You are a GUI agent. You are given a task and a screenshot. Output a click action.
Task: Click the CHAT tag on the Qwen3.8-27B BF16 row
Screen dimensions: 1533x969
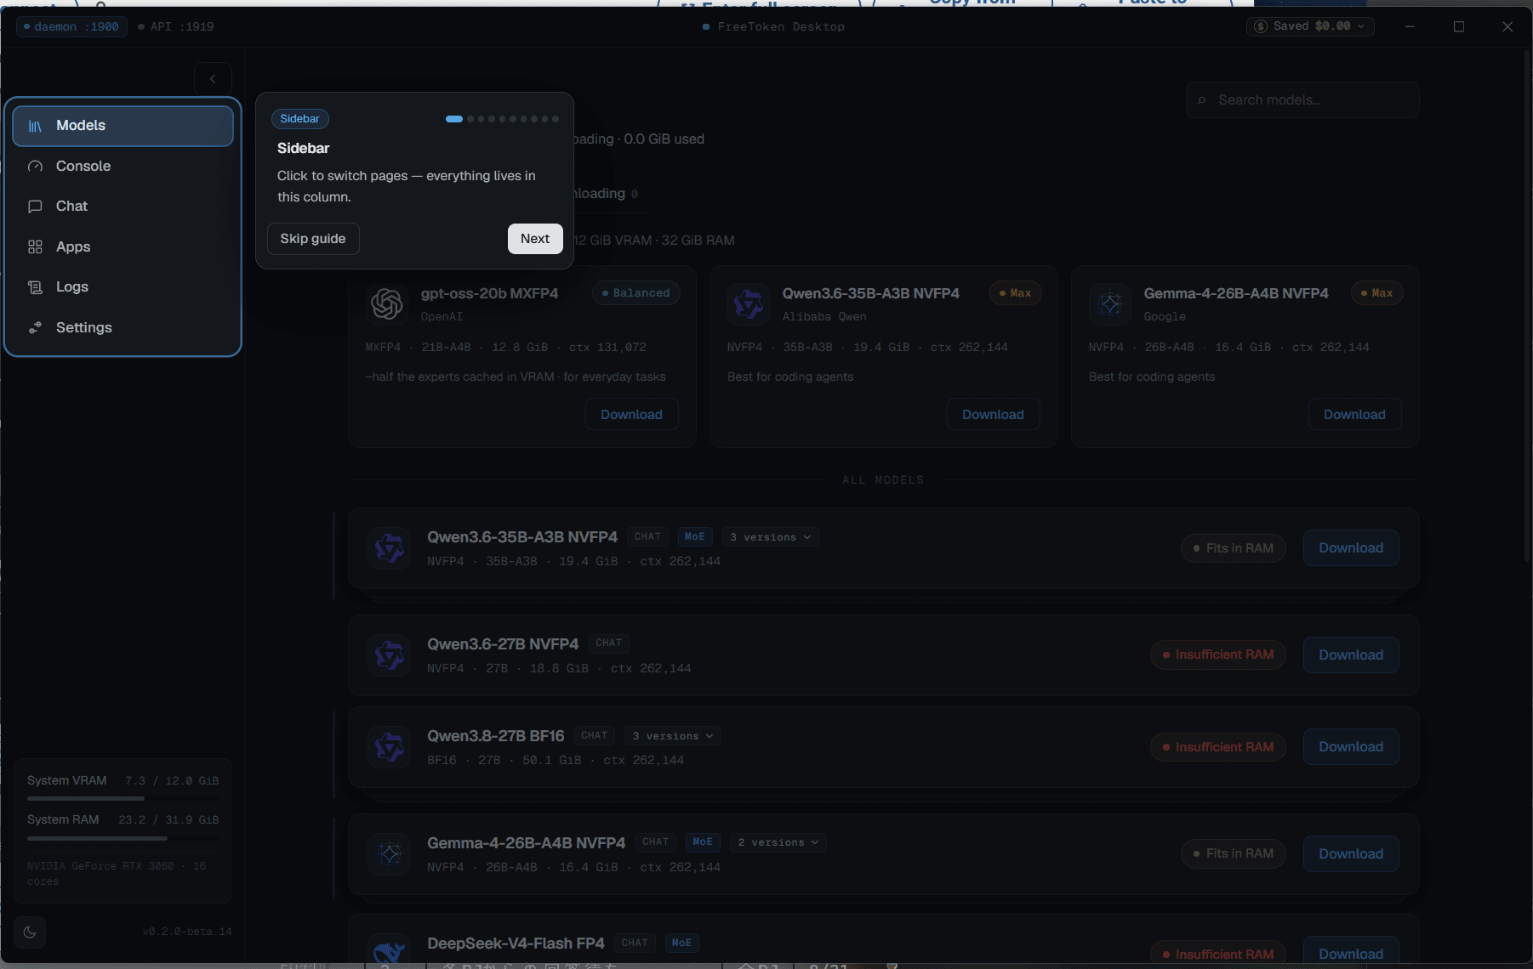pos(595,736)
